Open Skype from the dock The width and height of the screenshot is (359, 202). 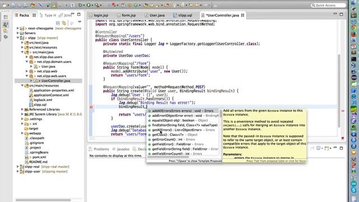pyautogui.click(x=354, y=190)
